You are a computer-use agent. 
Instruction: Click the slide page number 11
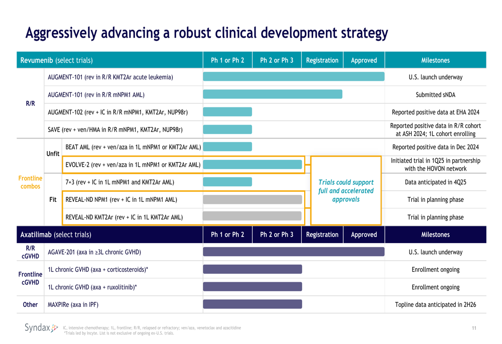tap(474, 328)
